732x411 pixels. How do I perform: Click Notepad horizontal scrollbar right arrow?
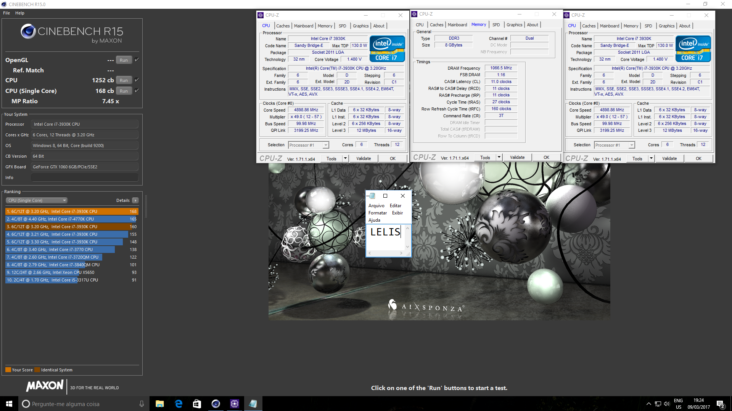[x=401, y=253]
